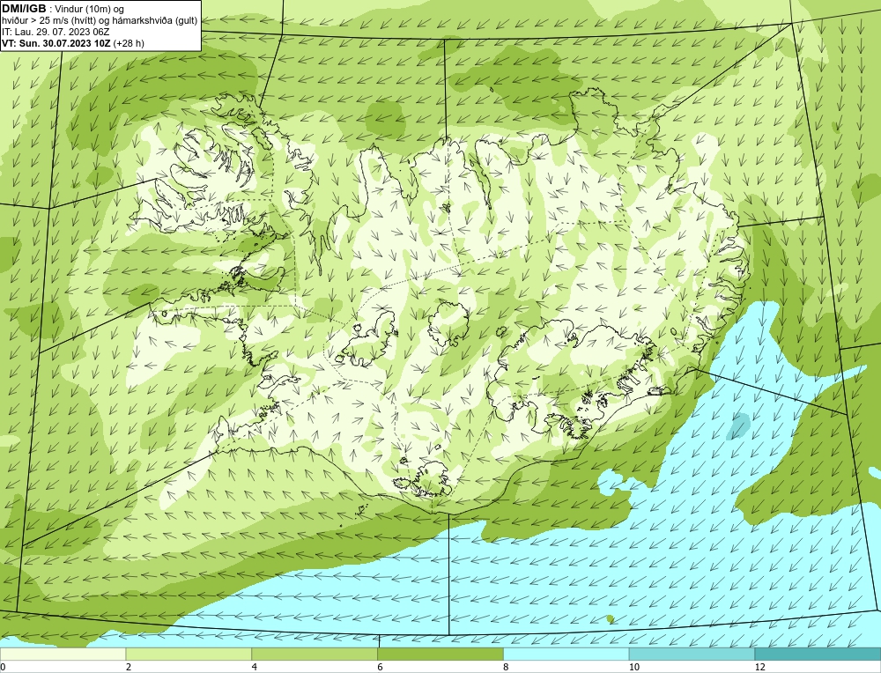Click the 4–6 m/s green legend swatch
Viewport: 881px width, 673px height.
coord(315,654)
